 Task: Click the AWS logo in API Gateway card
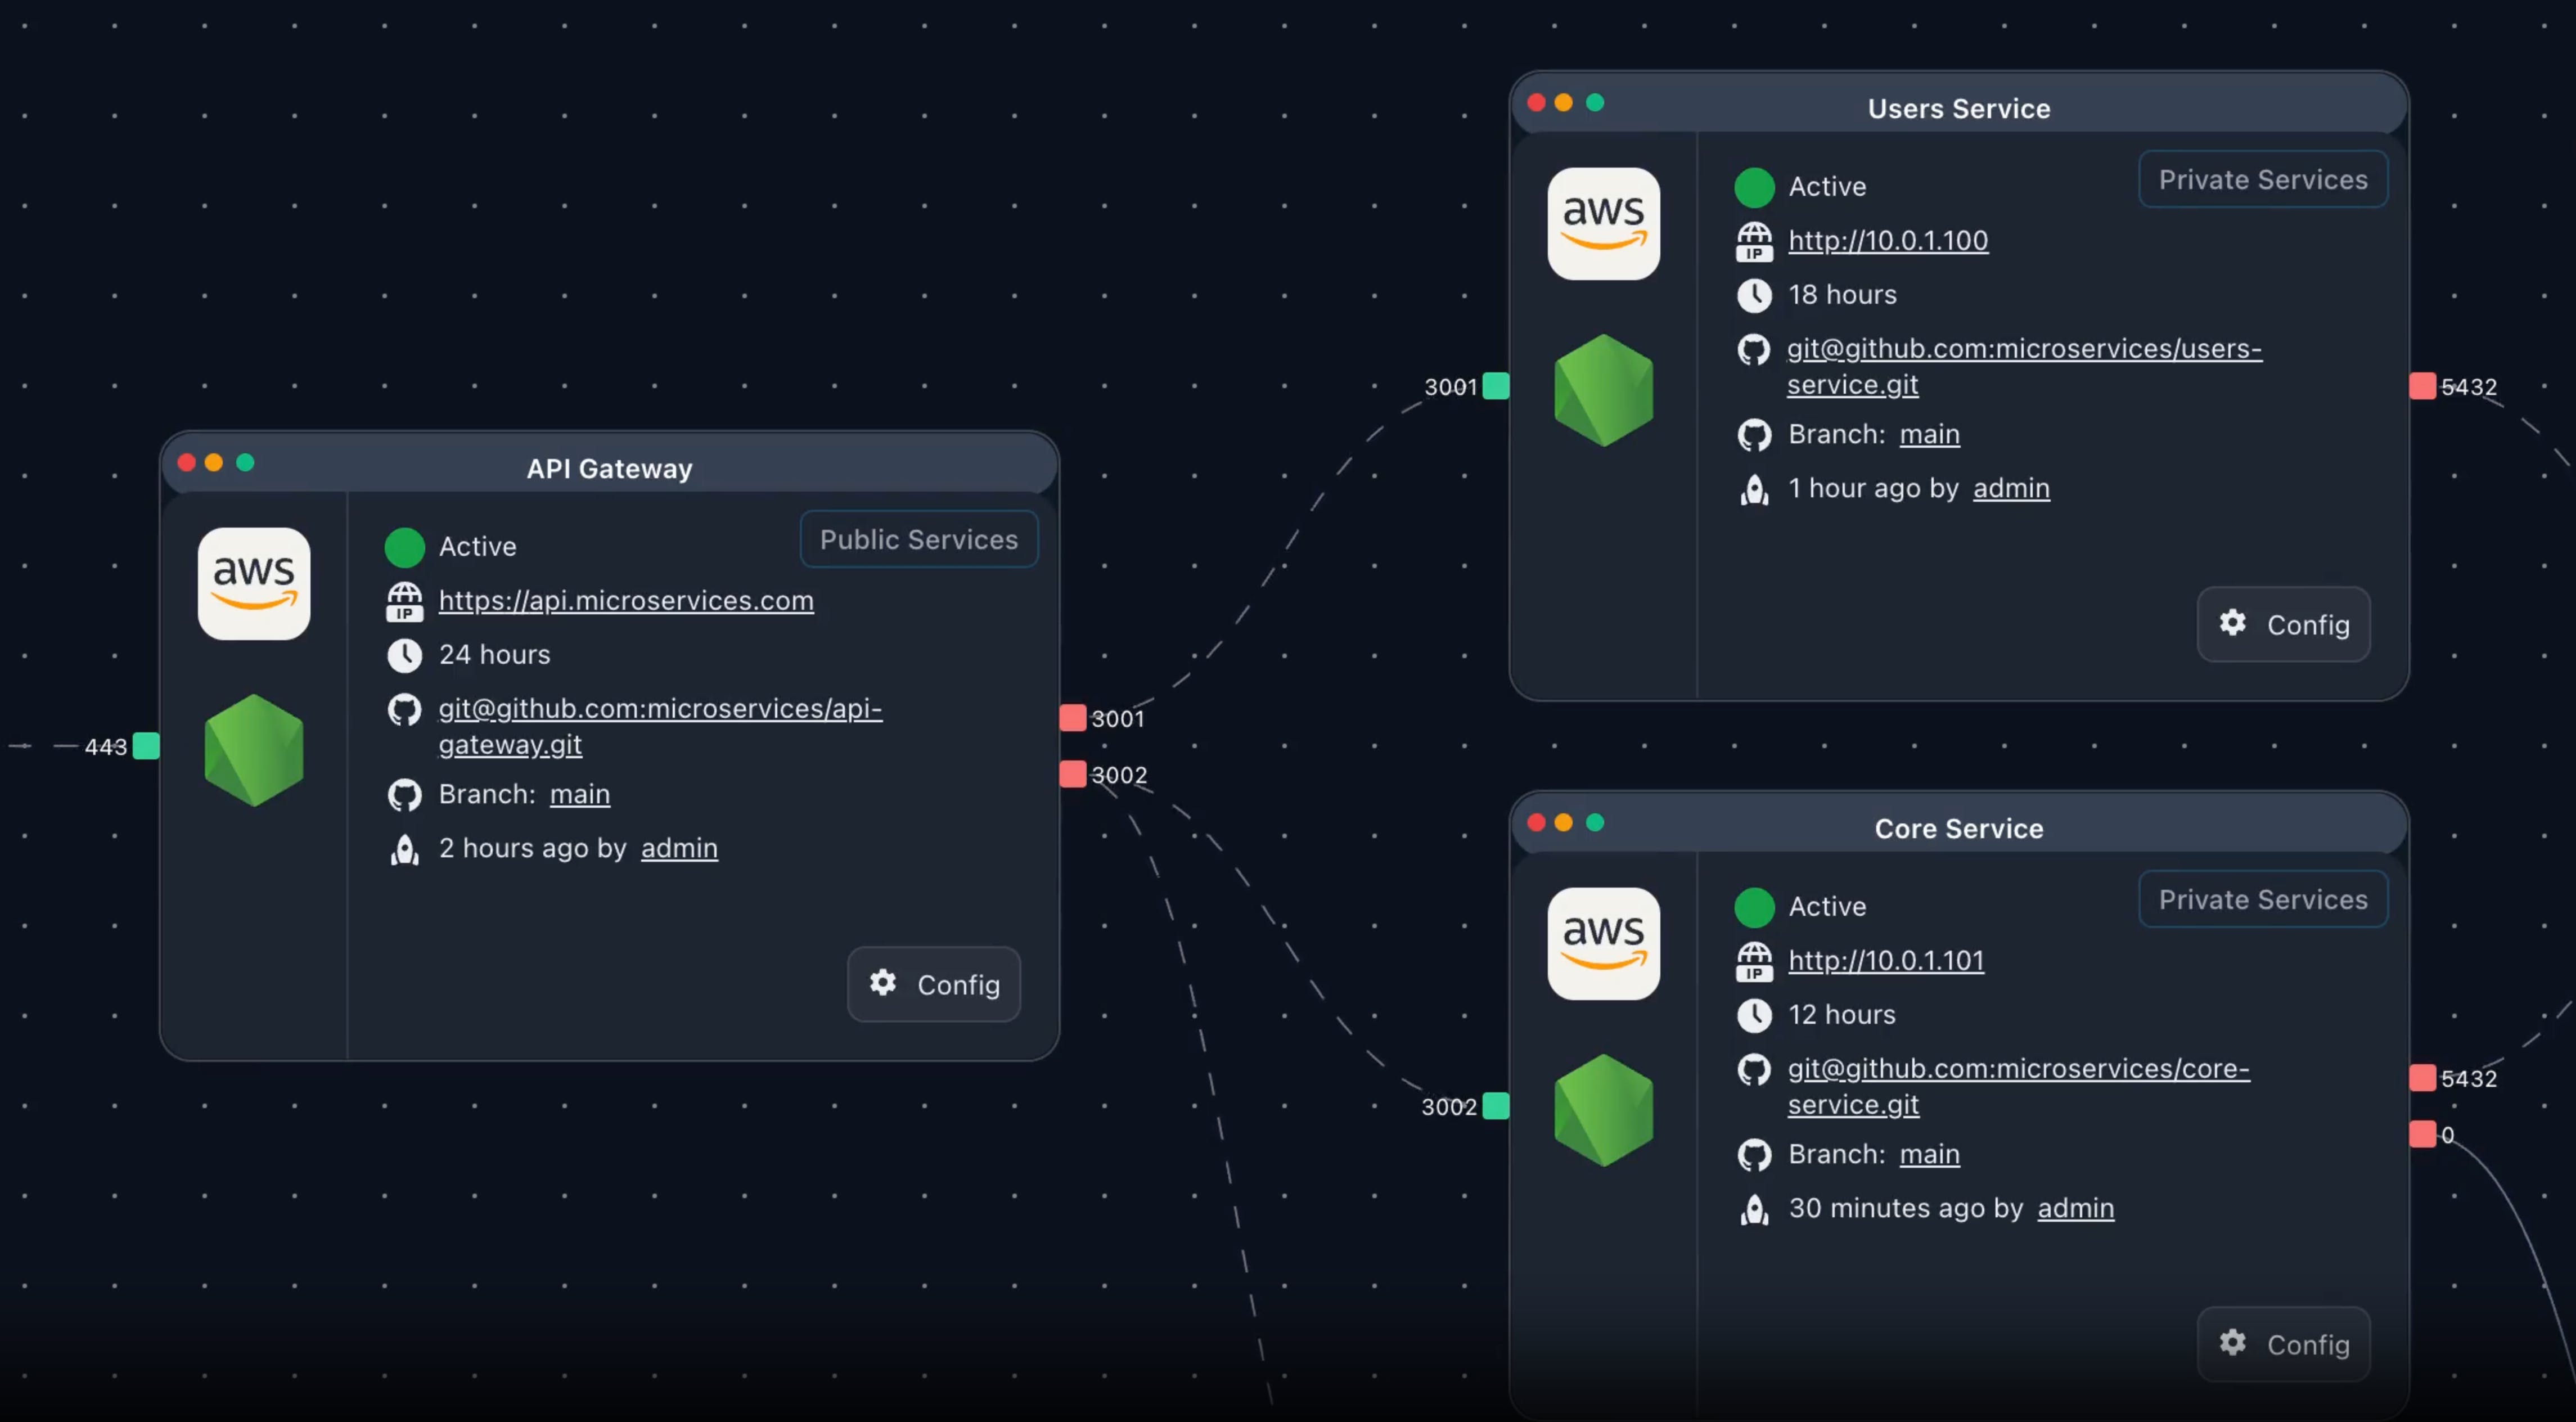pyautogui.click(x=253, y=583)
